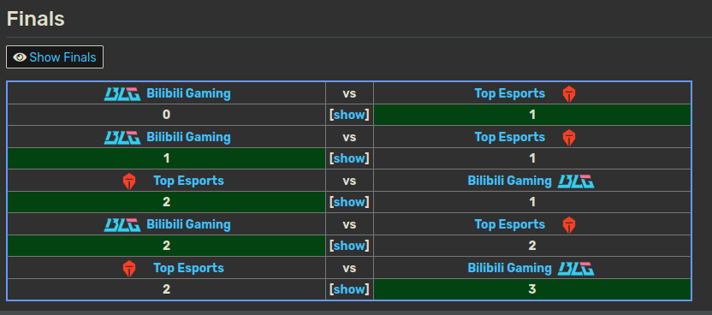The width and height of the screenshot is (712, 315).
Task: Click Bilibili Gaming's score 0 in first match
Action: coord(166,115)
